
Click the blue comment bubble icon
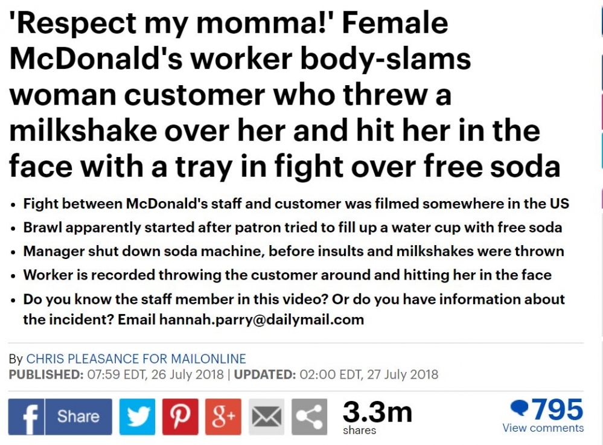tap(519, 409)
